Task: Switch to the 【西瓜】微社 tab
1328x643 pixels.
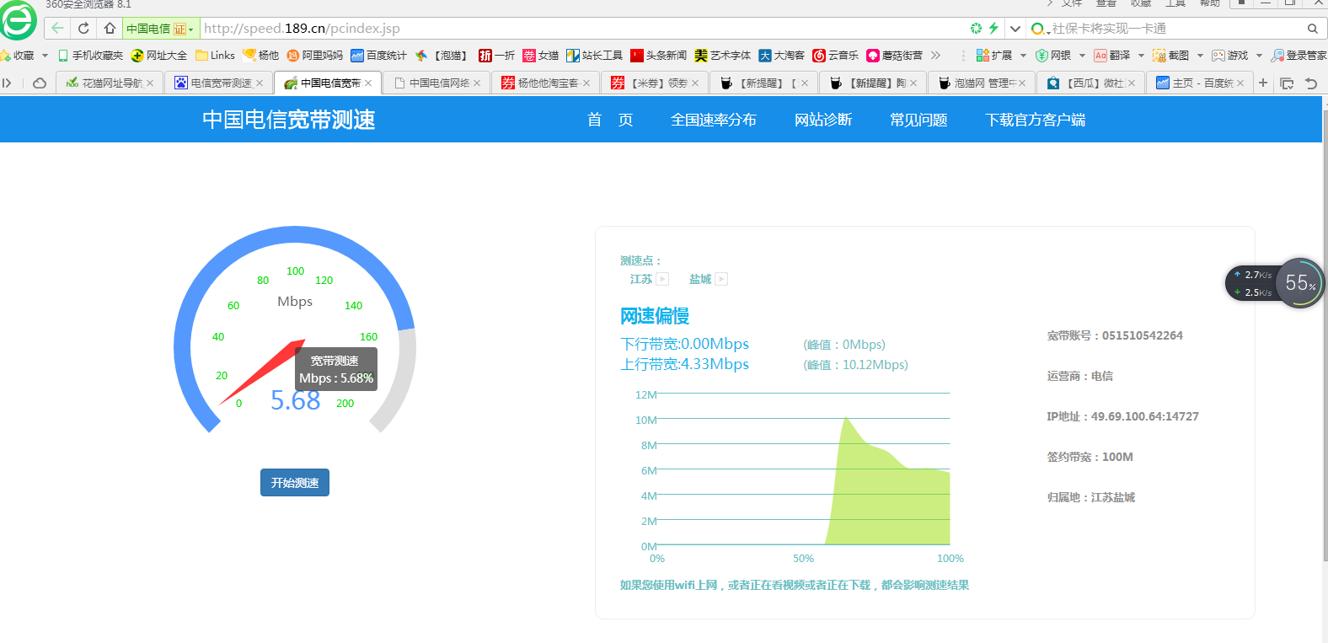Action: tap(1091, 83)
